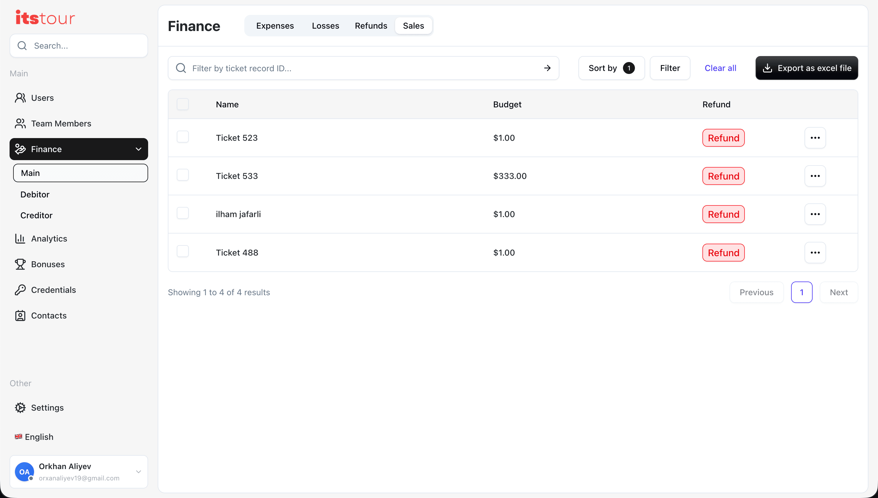Click the Users sidebar icon
This screenshot has height=498, width=878.
point(20,98)
